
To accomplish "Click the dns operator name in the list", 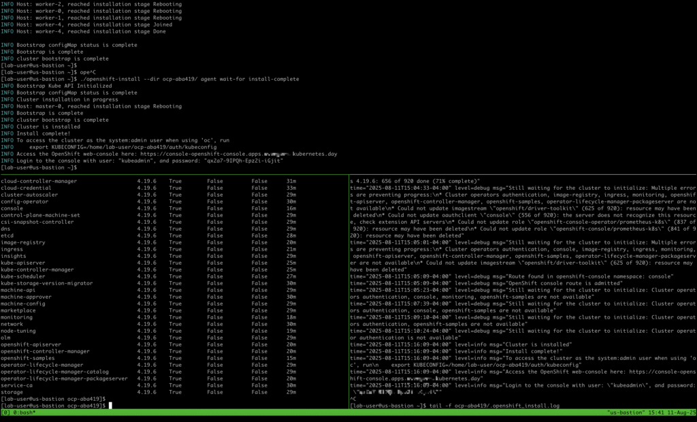I will [x=5, y=229].
